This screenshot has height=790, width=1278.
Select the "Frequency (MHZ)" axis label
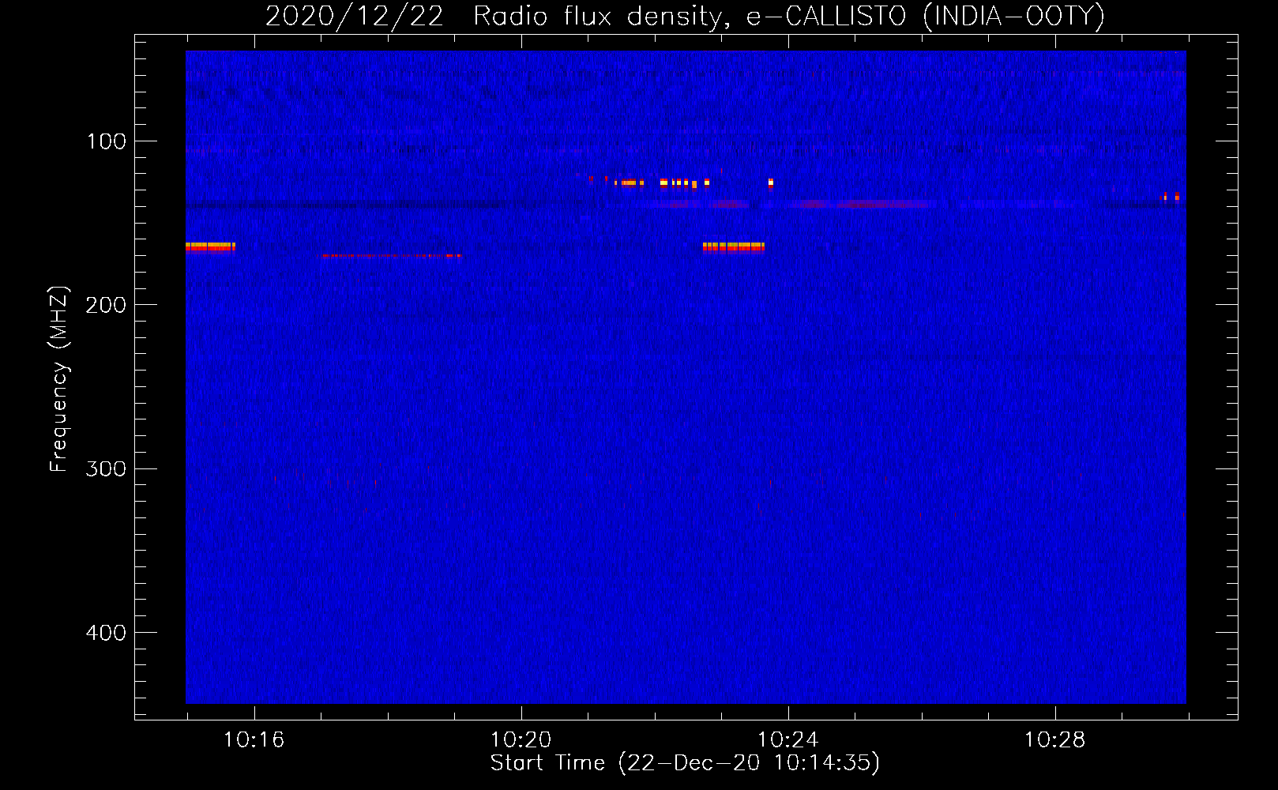coord(59,379)
